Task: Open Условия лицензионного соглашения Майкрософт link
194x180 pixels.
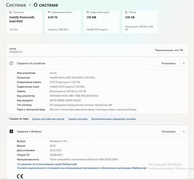Action: click(82, 168)
